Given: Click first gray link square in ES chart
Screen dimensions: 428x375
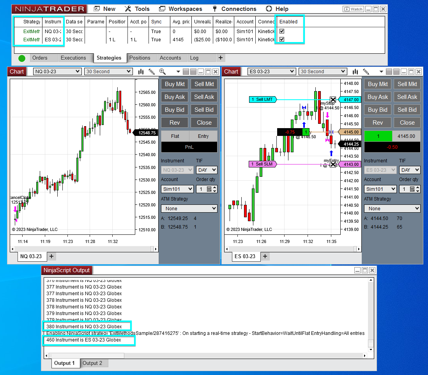Looking at the screenshot, I should (x=389, y=72).
